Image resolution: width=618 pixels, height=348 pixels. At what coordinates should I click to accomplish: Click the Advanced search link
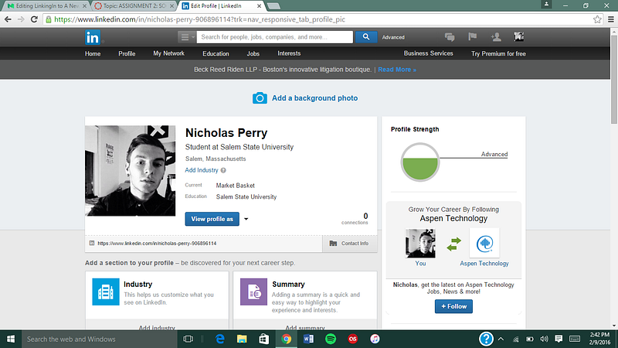pos(393,37)
